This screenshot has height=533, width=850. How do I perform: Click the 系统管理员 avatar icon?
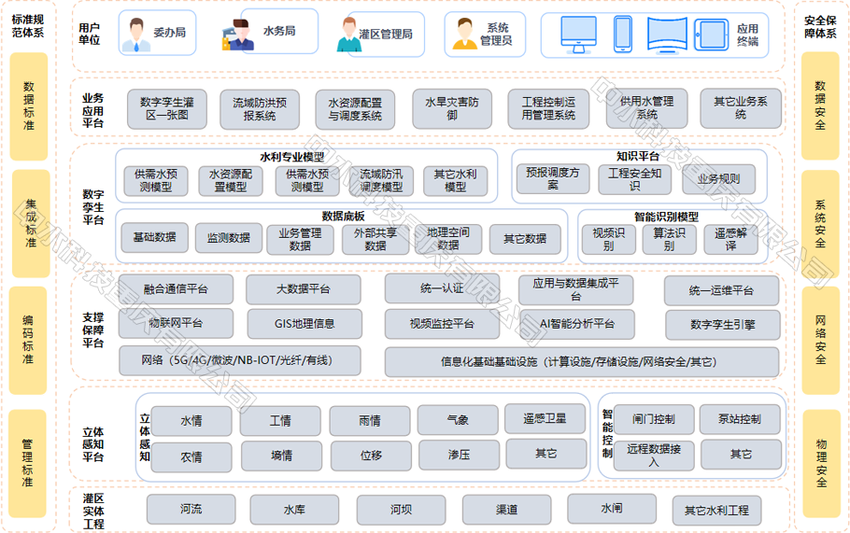click(464, 34)
